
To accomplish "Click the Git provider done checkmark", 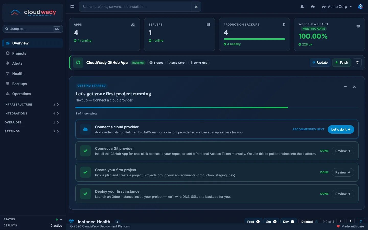I will coord(85,151).
